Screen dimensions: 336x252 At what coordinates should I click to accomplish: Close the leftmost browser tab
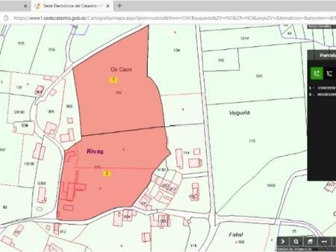pyautogui.click(x=26, y=6)
